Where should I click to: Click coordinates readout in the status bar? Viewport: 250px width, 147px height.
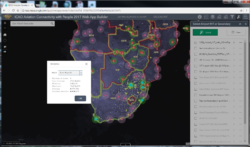16,144
